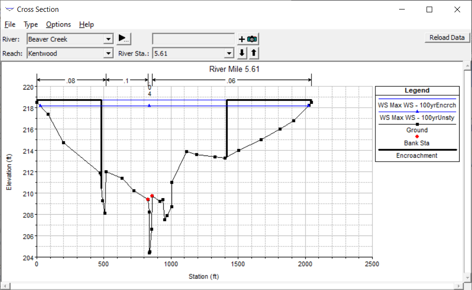Open the Type menu

click(31, 25)
